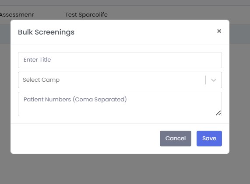Image resolution: width=250 pixels, height=184 pixels.
Task: Expand the Select Camp chevron arrow
Action: click(x=214, y=80)
